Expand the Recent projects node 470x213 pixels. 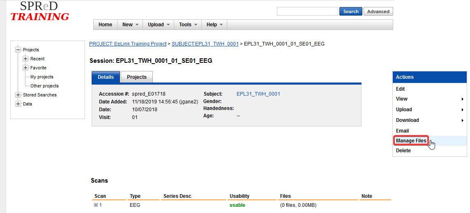(25, 59)
